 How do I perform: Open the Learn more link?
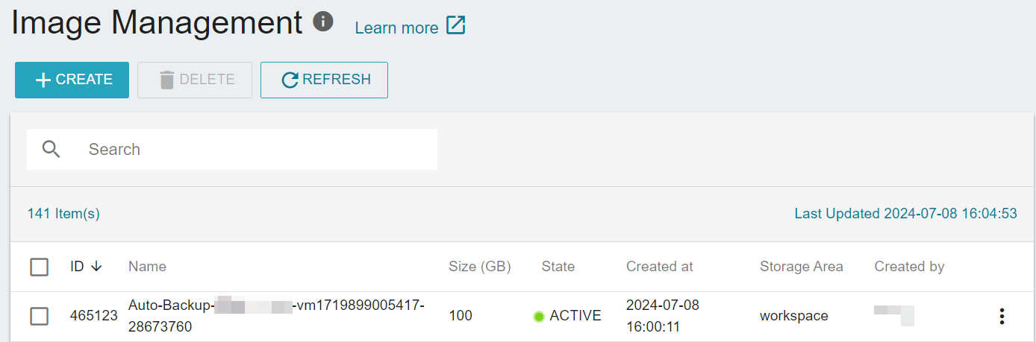point(396,28)
